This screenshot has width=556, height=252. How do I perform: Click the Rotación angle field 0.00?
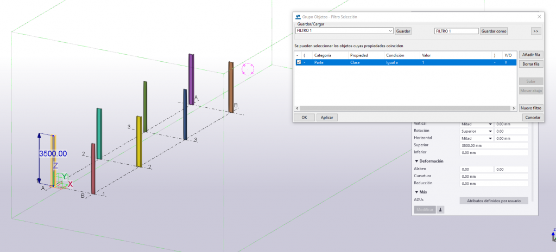(x=511, y=131)
